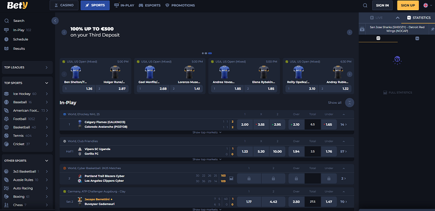The height and width of the screenshot is (211, 435).
Task: Click the Sign Up button
Action: point(408,5)
